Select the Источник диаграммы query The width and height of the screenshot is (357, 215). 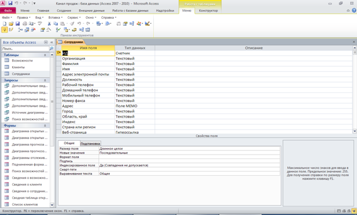[x=30, y=112]
